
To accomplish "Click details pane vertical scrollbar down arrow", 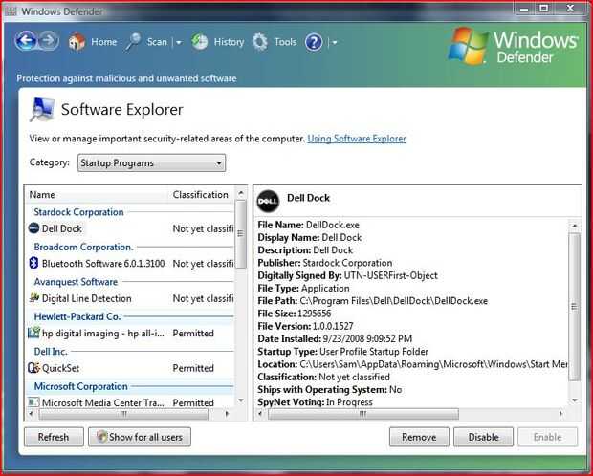I will [575, 400].
